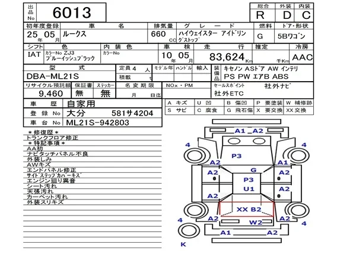The width and height of the screenshot is (350, 257).
Task: Click the color code ZJ3 cell
Action: pos(72,56)
